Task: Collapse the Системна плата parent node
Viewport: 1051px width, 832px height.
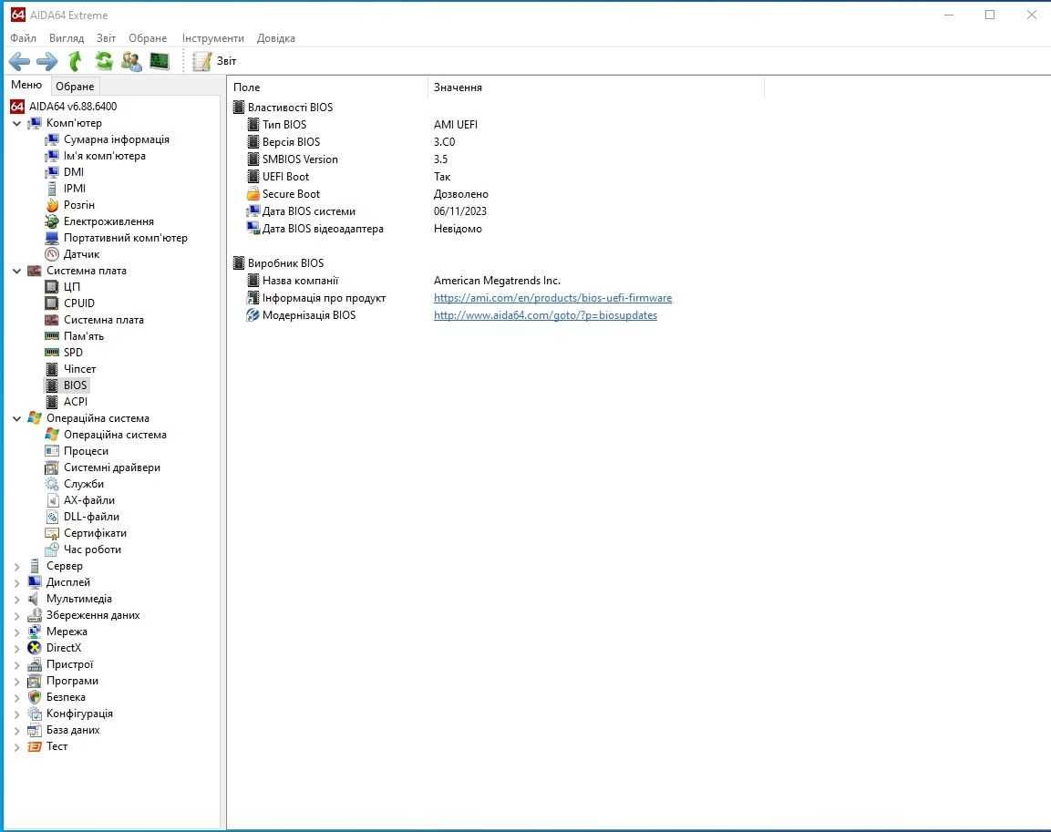Action: click(16, 271)
